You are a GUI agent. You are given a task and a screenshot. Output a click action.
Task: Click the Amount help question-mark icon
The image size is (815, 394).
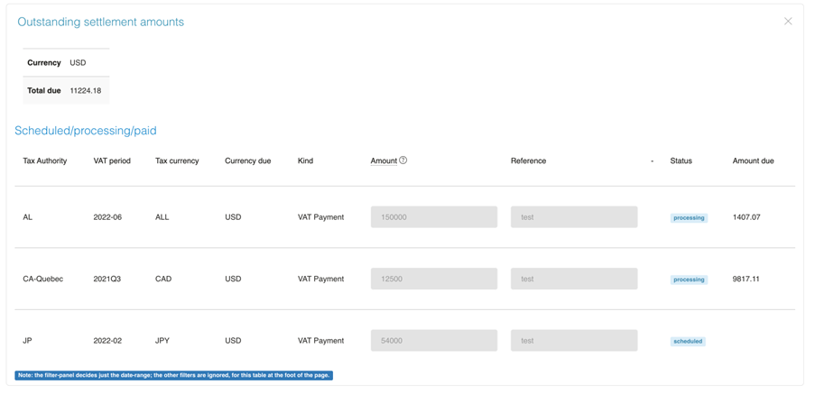pyautogui.click(x=403, y=160)
